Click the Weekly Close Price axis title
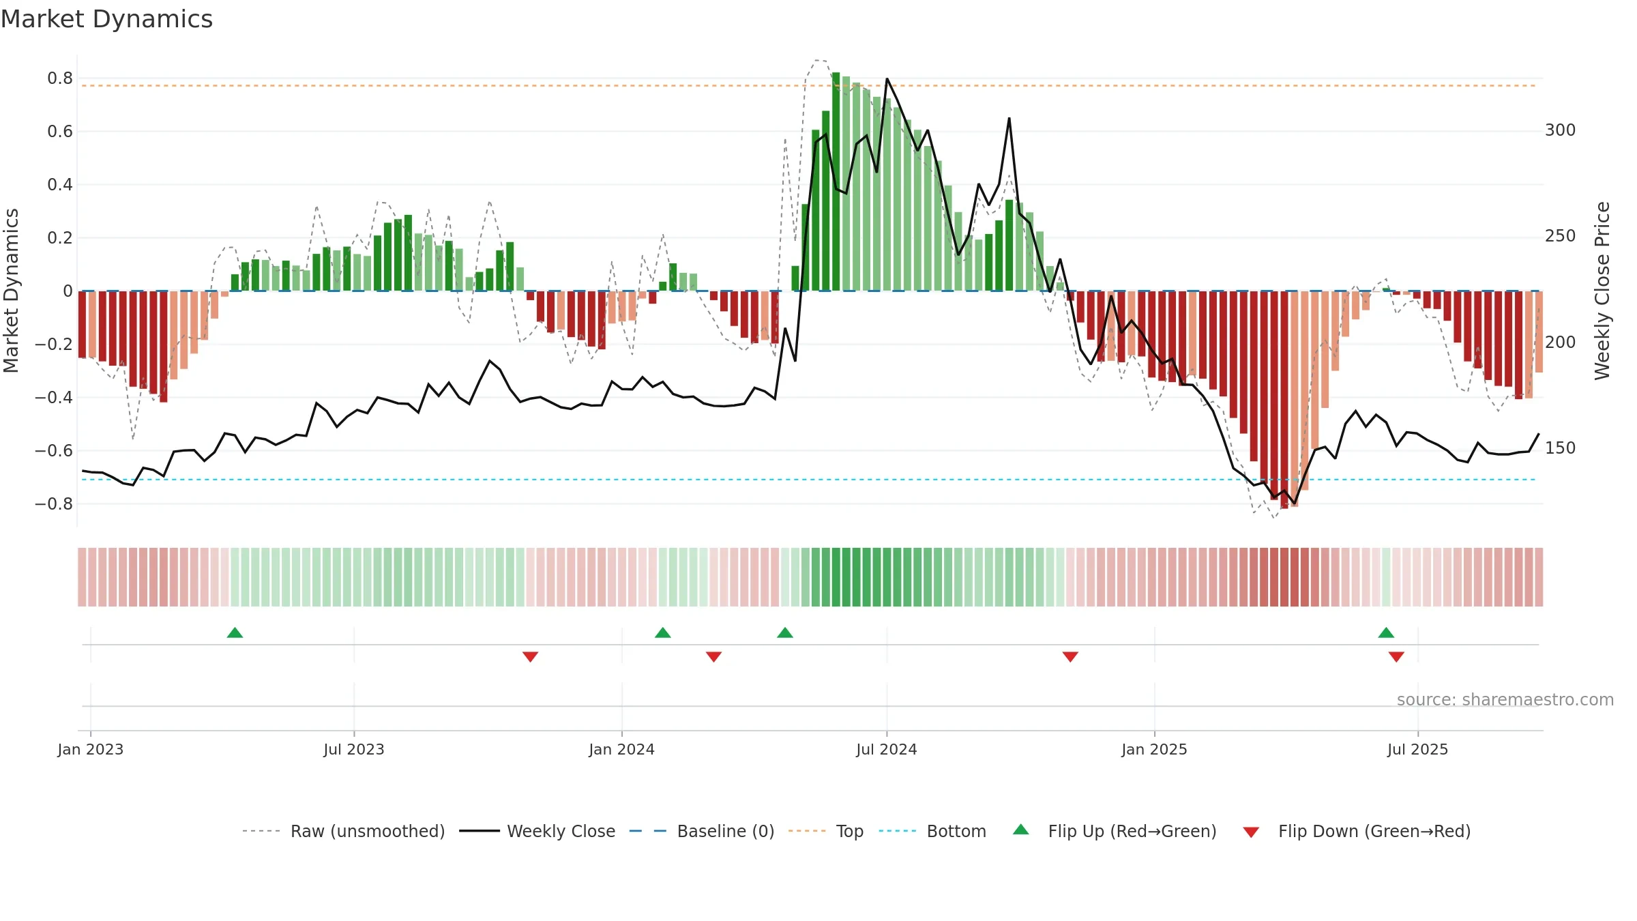 pyautogui.click(x=1602, y=291)
